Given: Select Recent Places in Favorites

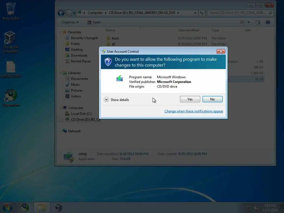Looking at the screenshot, I should pyautogui.click(x=81, y=61).
